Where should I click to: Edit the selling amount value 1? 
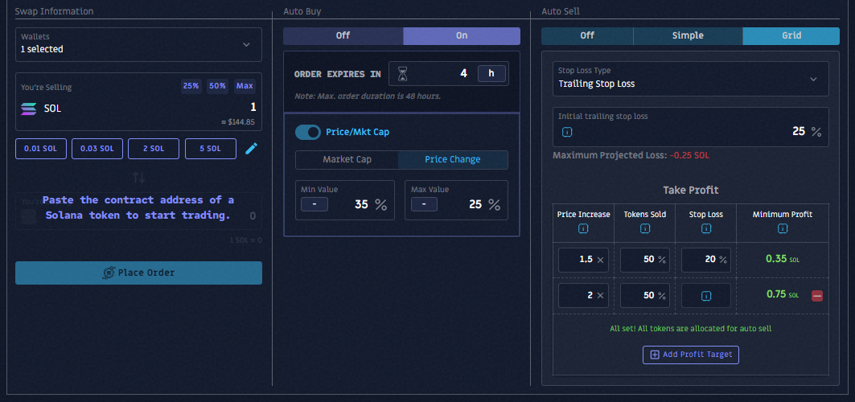point(253,107)
